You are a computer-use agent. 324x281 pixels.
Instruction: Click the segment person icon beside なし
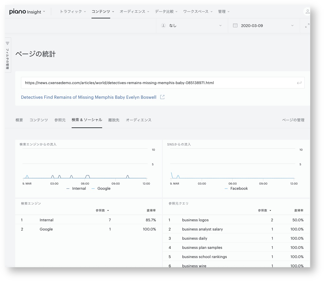163,26
